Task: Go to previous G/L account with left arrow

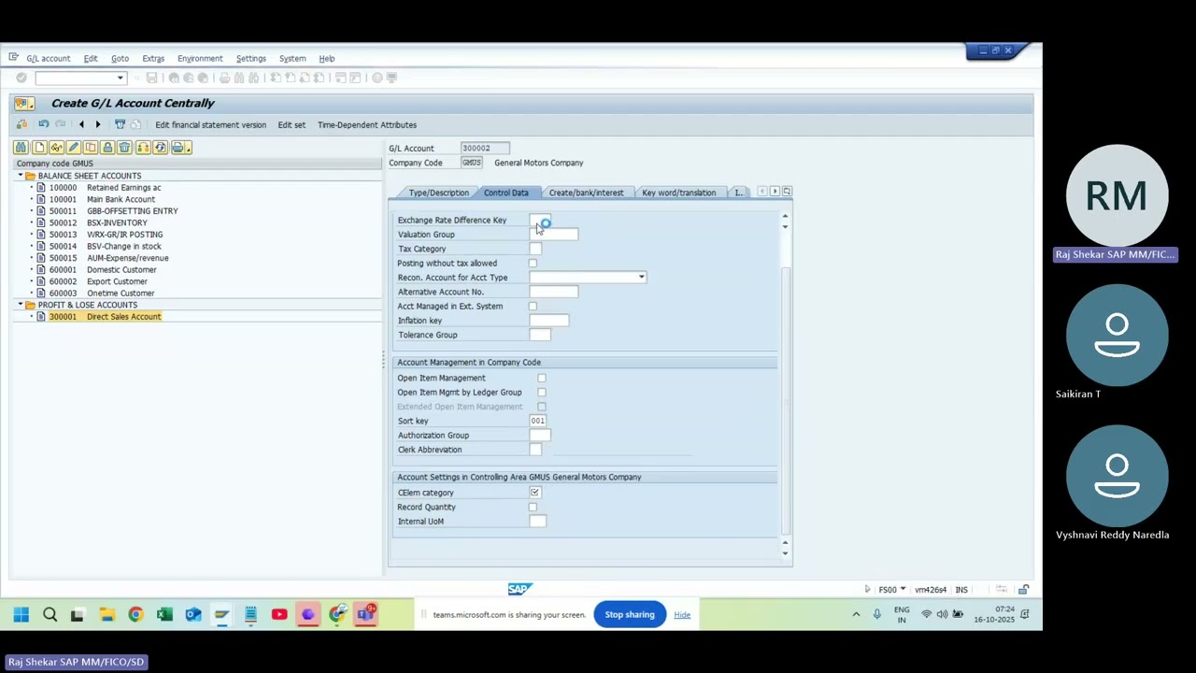Action: click(x=81, y=124)
